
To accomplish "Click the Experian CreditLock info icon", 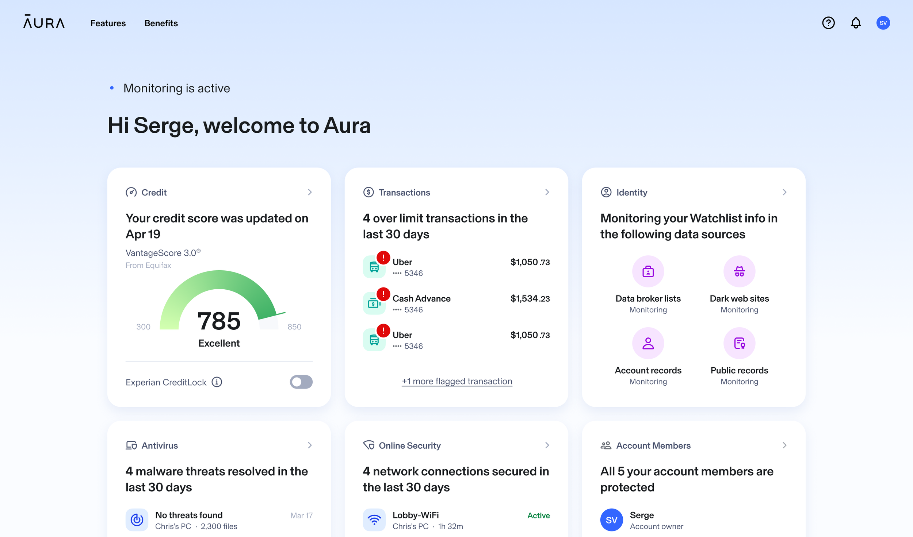I will tap(217, 382).
